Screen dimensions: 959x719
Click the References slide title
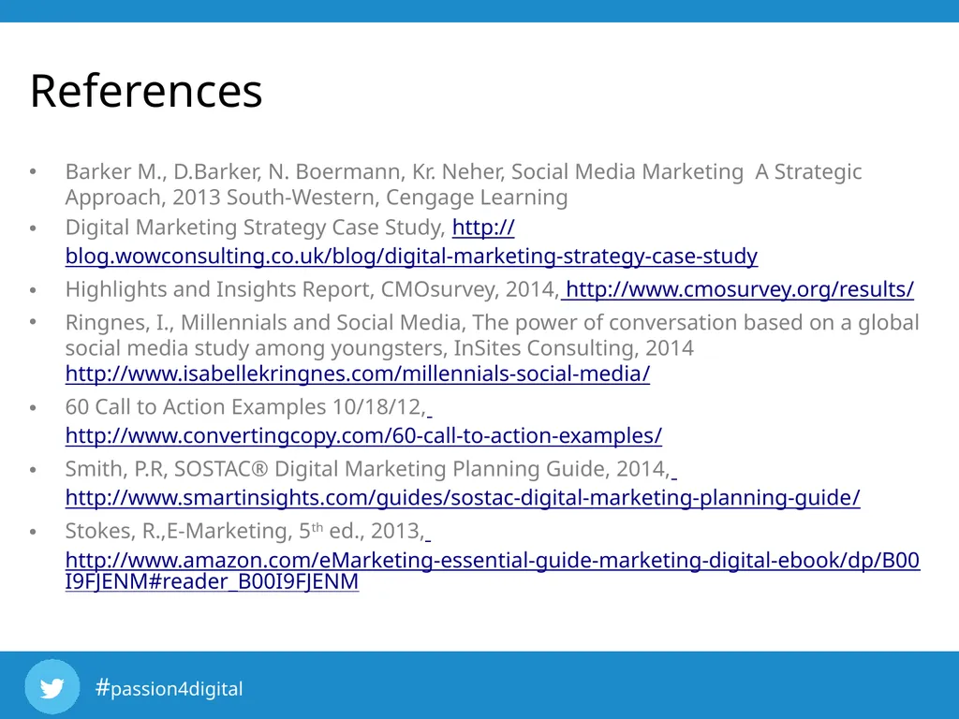click(x=146, y=91)
